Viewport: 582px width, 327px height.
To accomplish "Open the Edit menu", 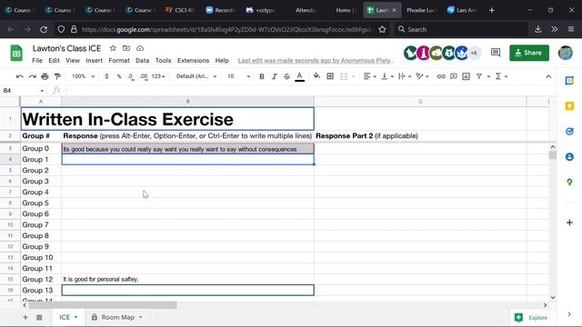I will point(54,61).
